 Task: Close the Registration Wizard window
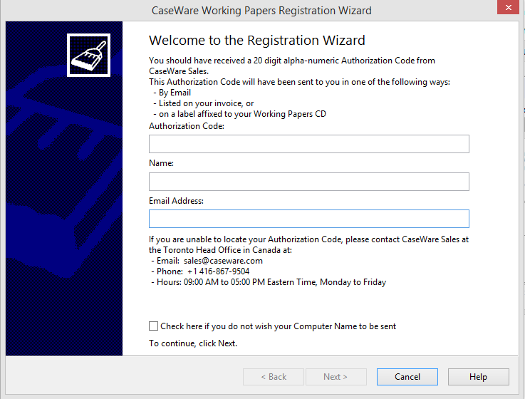click(x=508, y=7)
